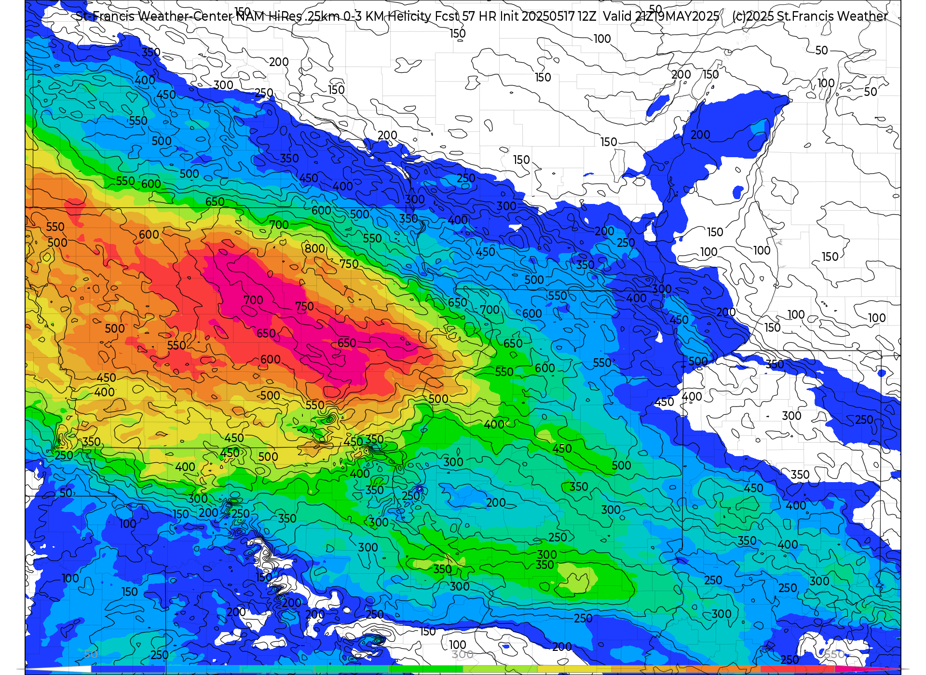This screenshot has height=675, width=926.
Task: Click the yellow color bar segment
Action: tap(574, 669)
